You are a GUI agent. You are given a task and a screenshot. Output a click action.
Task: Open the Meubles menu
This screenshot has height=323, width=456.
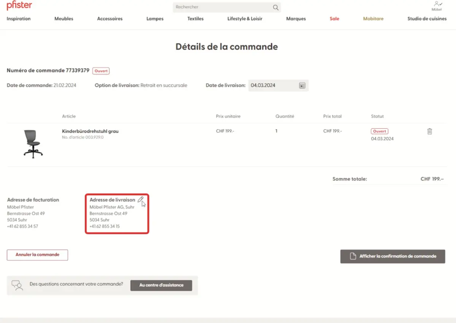click(x=64, y=19)
